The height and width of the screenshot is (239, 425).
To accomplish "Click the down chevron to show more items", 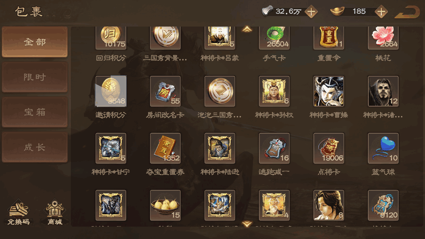I will click(x=247, y=224).
